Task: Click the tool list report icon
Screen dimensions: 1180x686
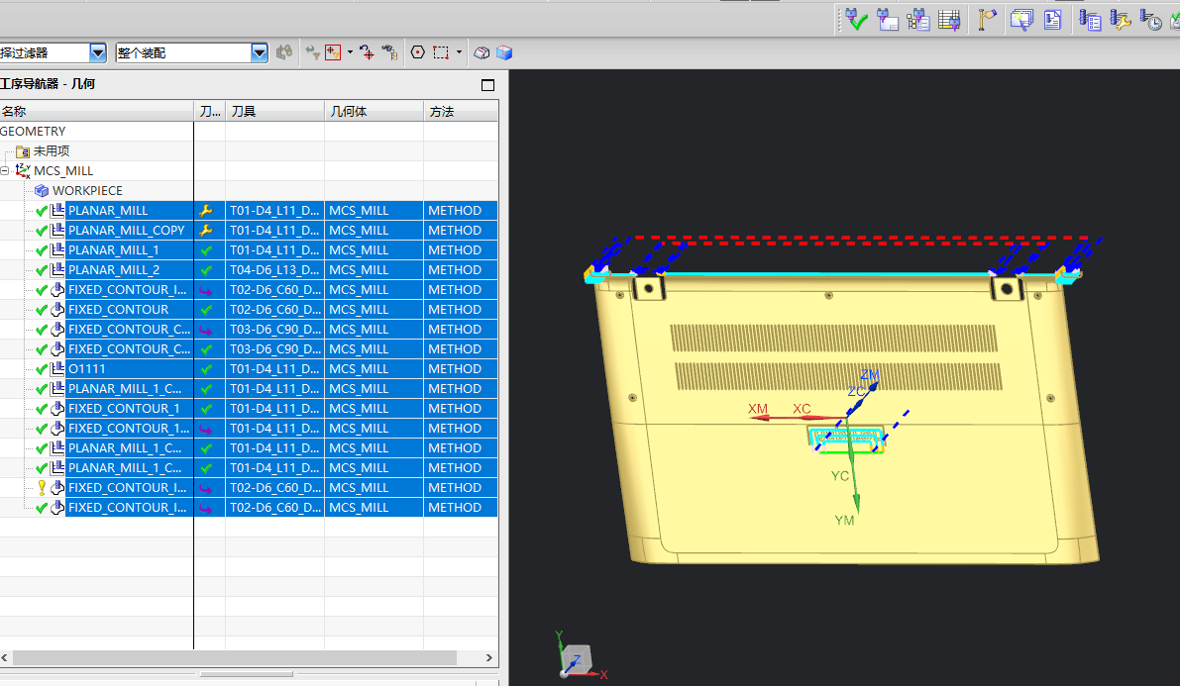Action: 1090,21
